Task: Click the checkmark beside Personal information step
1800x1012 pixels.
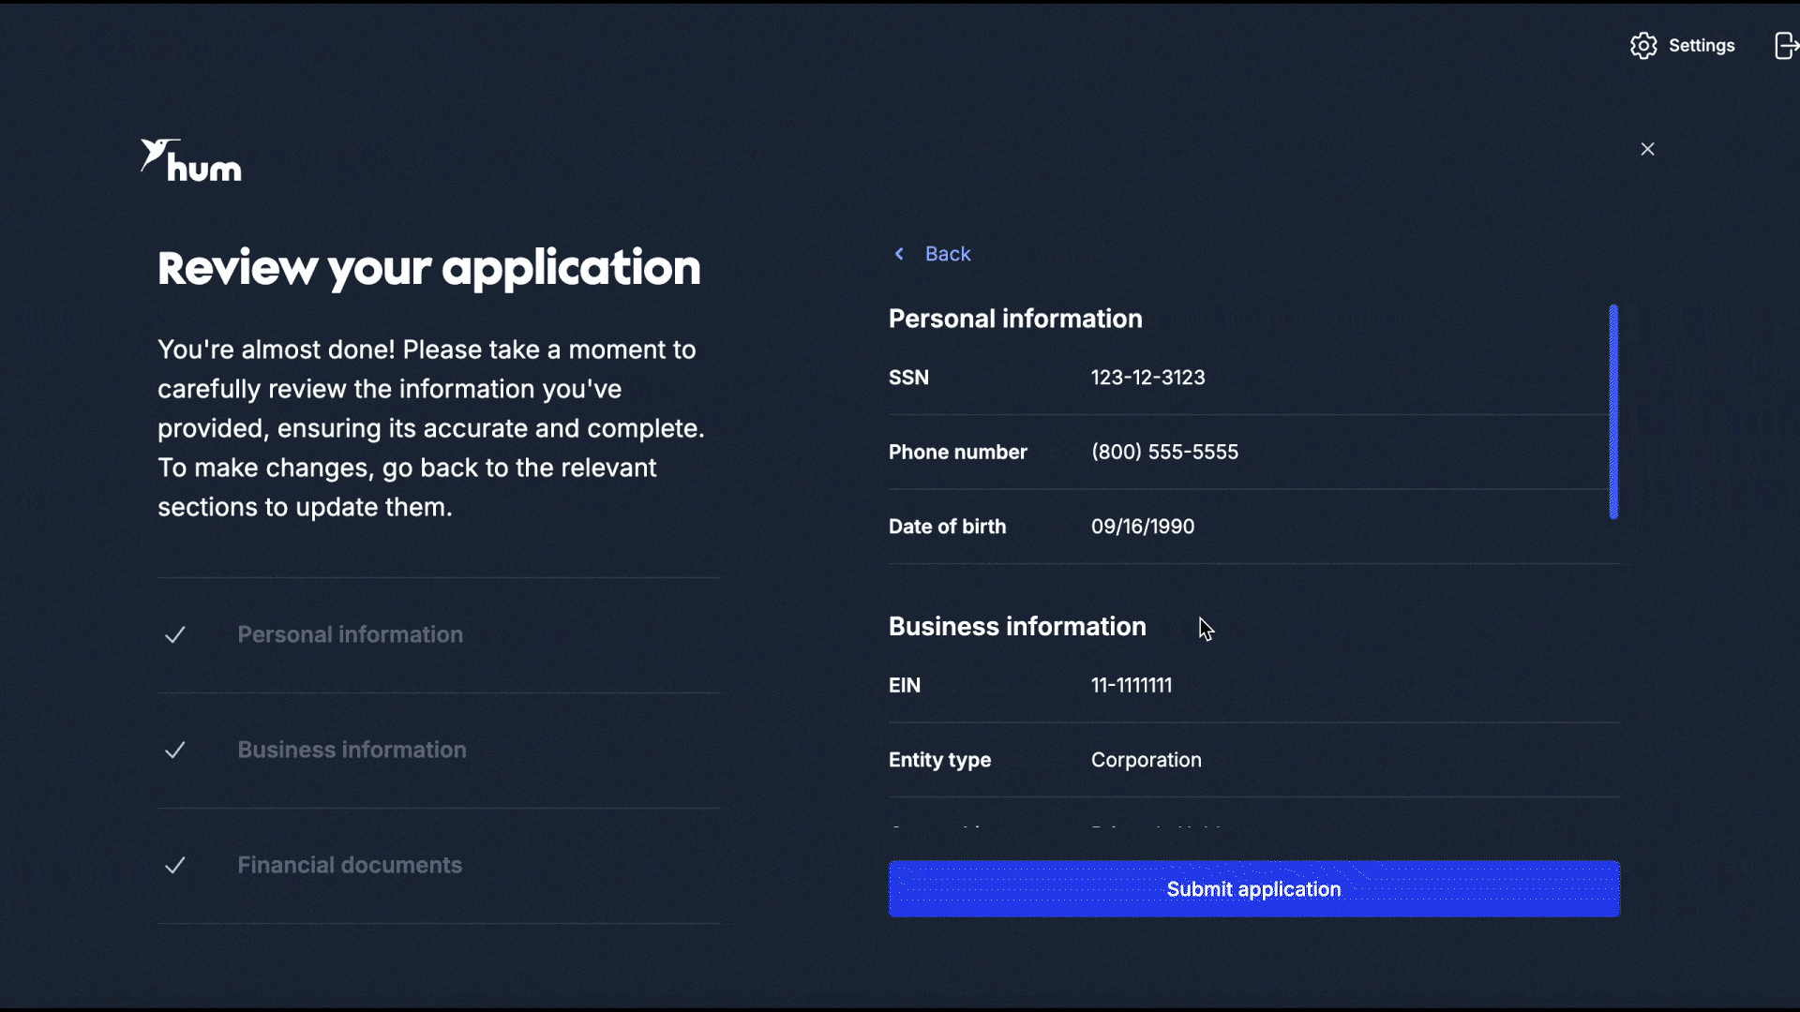Action: (x=175, y=635)
